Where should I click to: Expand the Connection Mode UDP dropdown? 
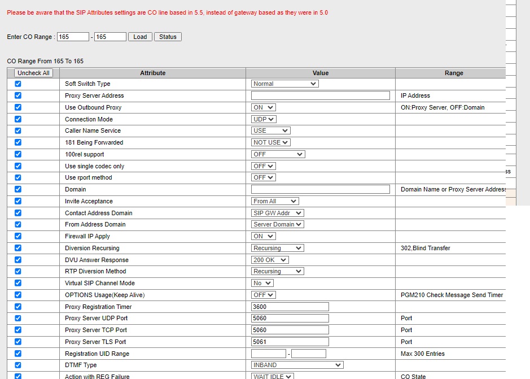(264, 119)
